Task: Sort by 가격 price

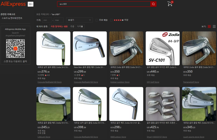Action: pos(80,26)
